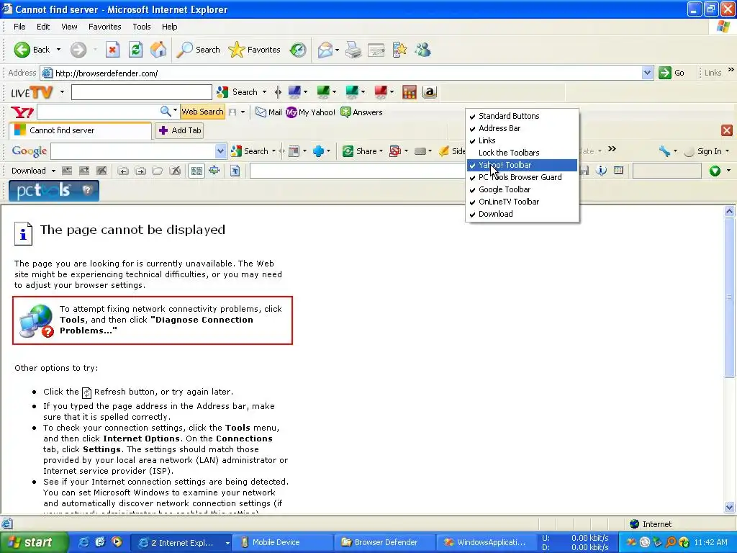Expand Yahoo search magnifier dropdown

(175, 112)
